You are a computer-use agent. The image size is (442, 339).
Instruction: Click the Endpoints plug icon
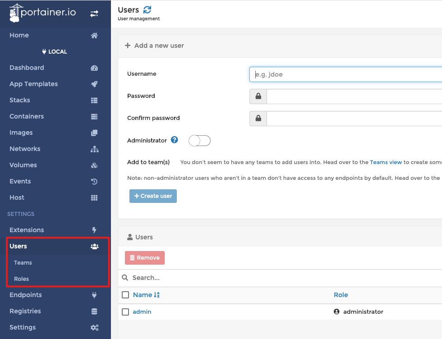point(94,295)
